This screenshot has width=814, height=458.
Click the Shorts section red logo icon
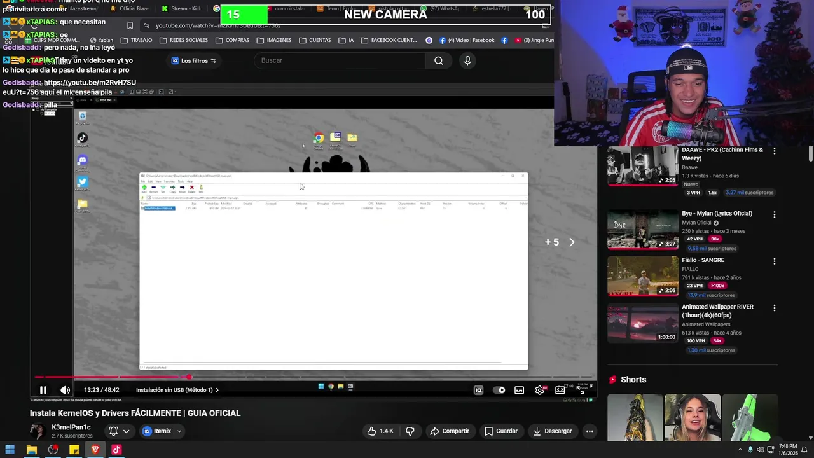tap(613, 380)
